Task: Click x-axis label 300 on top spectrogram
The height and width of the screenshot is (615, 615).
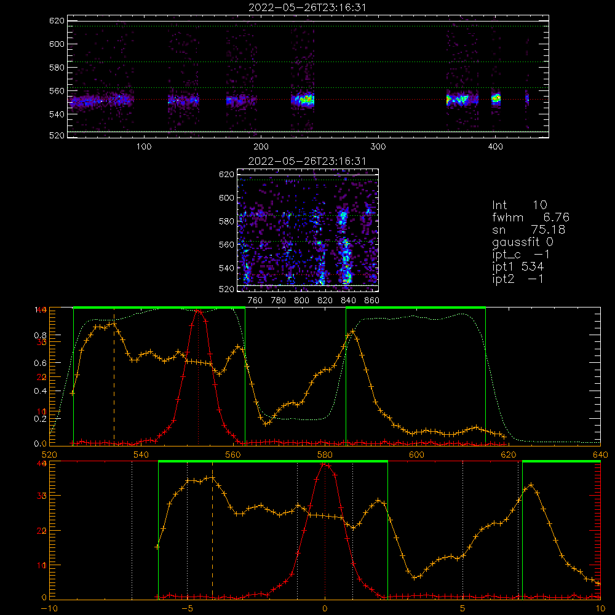Action: (x=378, y=147)
